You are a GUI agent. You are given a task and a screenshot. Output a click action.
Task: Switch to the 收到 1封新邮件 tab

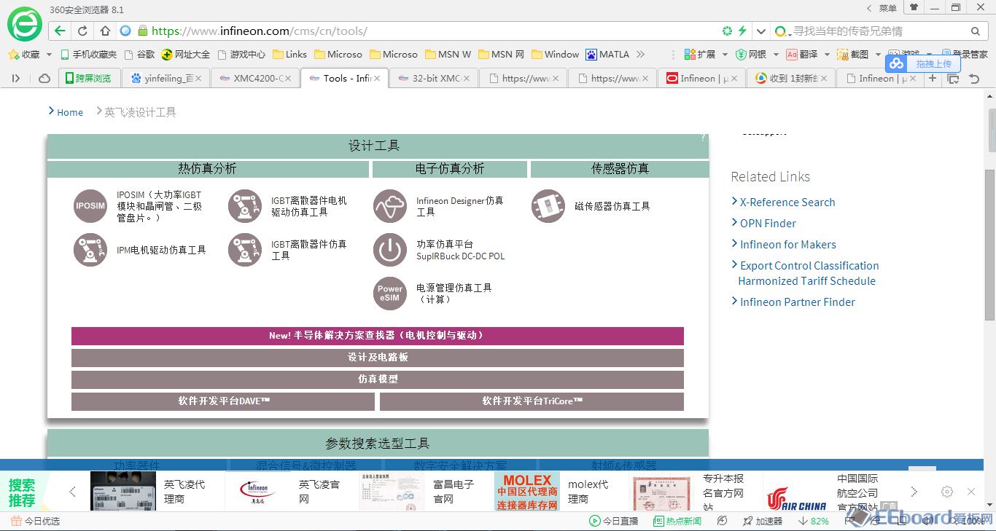[790, 78]
